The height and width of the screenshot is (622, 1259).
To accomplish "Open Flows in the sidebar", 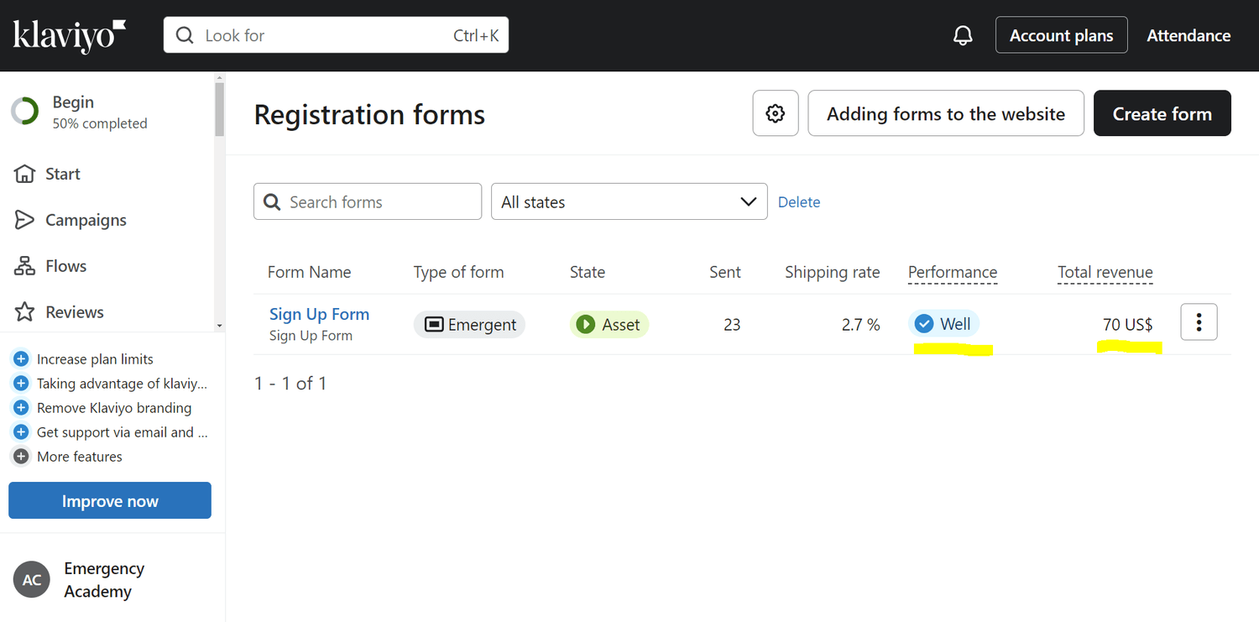I will (x=65, y=266).
